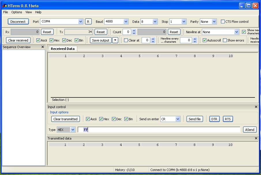This screenshot has width=261, height=175.
Task: Select the Received Data tab
Action: [x=63, y=49]
